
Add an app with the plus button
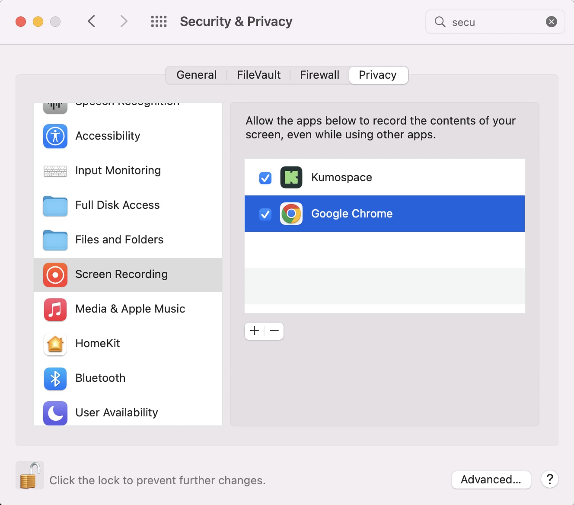pyautogui.click(x=255, y=331)
